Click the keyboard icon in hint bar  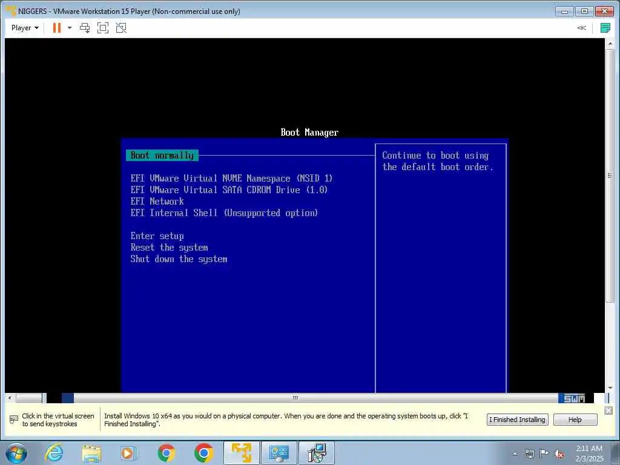pos(14,419)
